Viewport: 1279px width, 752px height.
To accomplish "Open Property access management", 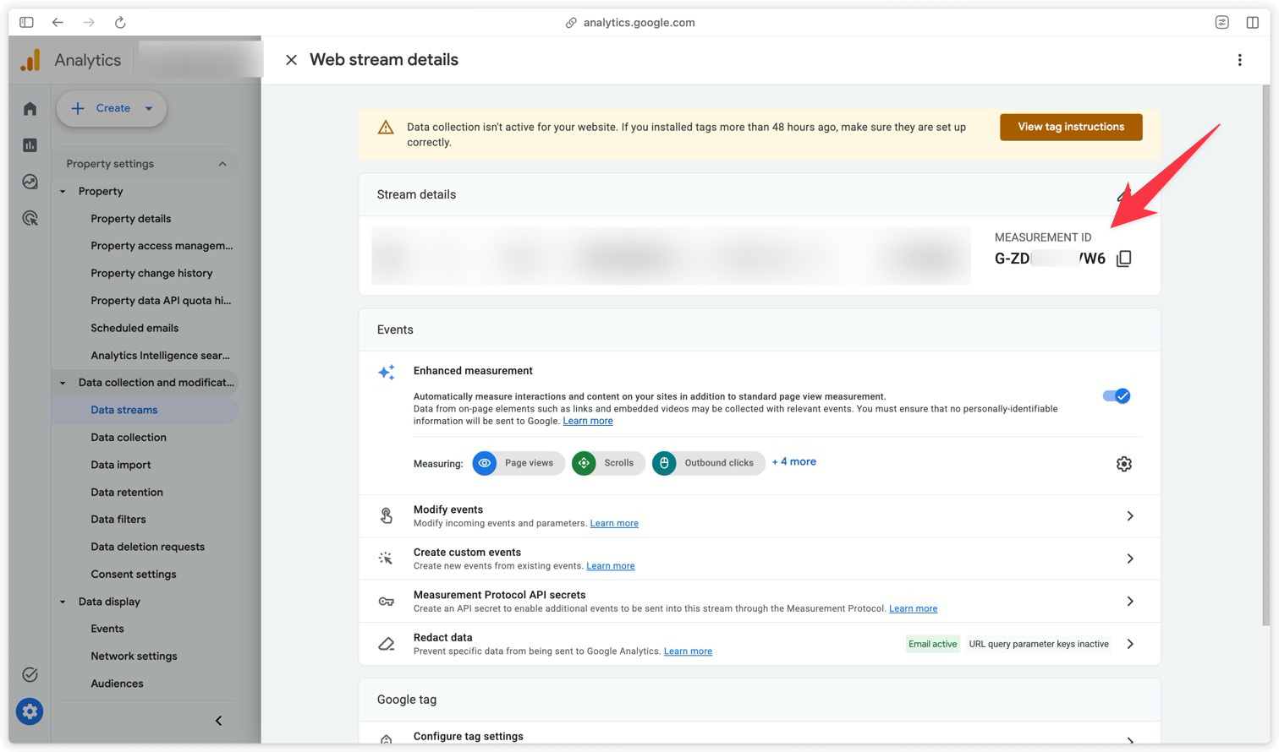I will point(162,246).
